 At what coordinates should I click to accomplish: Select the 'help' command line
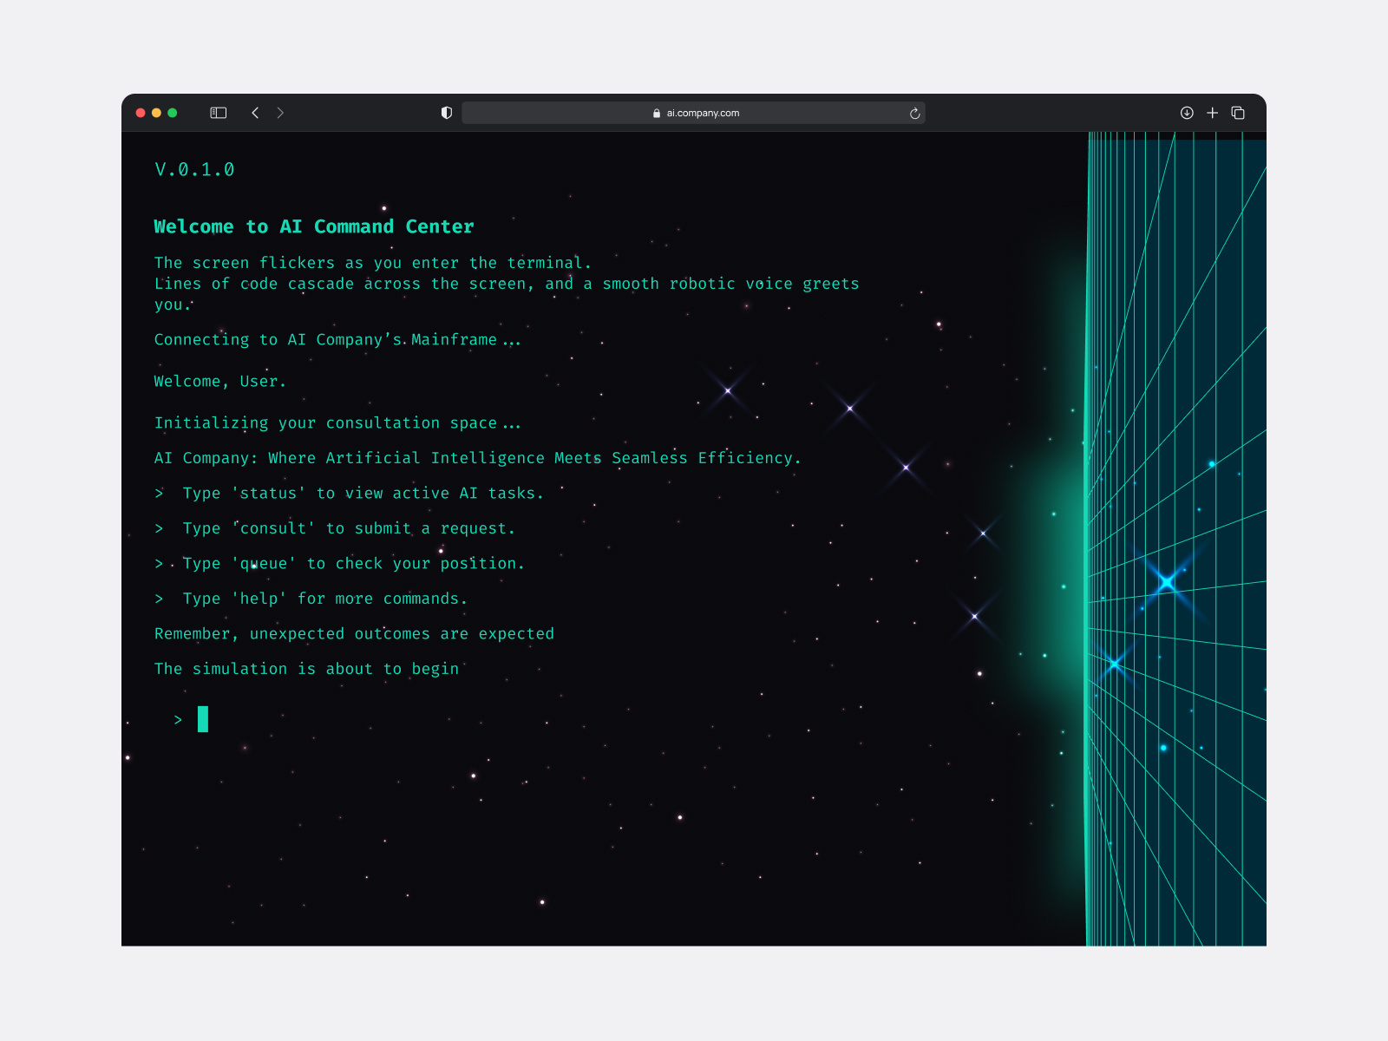311,599
